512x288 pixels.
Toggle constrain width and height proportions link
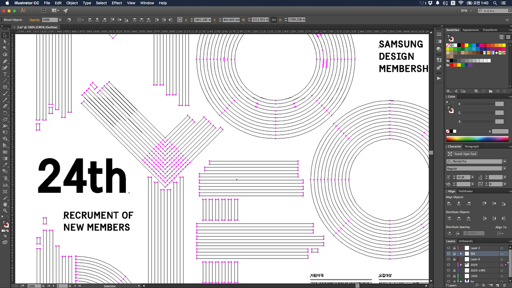(x=274, y=20)
